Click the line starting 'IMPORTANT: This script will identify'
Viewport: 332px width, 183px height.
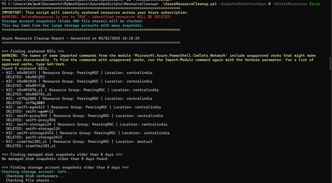[95, 13]
